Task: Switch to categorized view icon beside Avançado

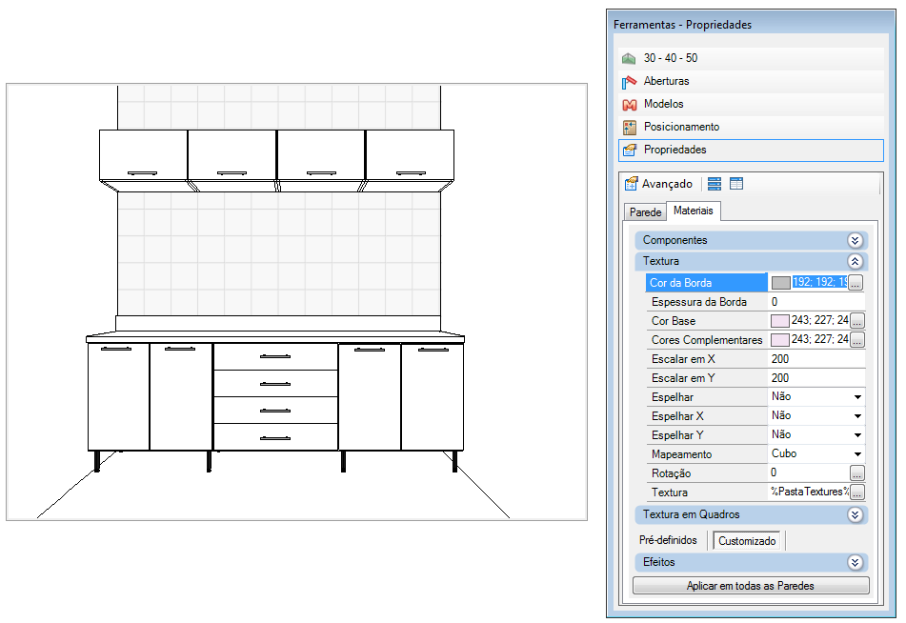Action: pyautogui.click(x=715, y=184)
